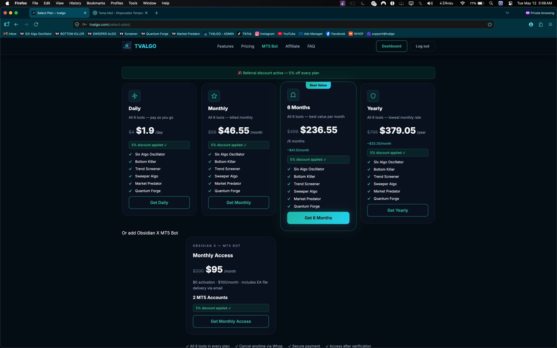Open the Quantum Forge bookmark
Viewport: 557px width, 348px height.
tap(155, 34)
